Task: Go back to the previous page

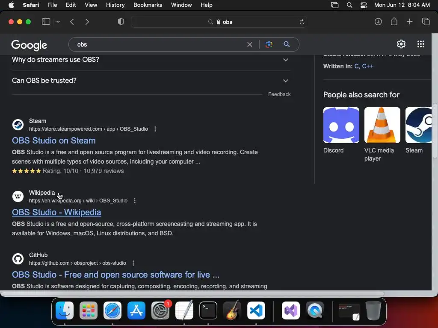Action: coord(72,21)
